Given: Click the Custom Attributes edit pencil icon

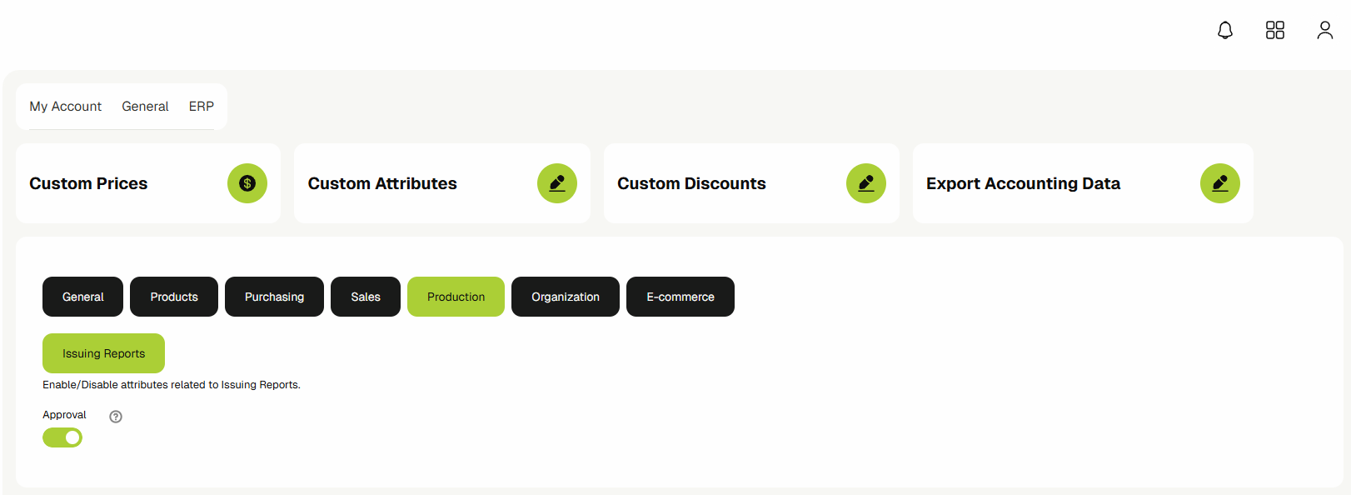Looking at the screenshot, I should [556, 183].
